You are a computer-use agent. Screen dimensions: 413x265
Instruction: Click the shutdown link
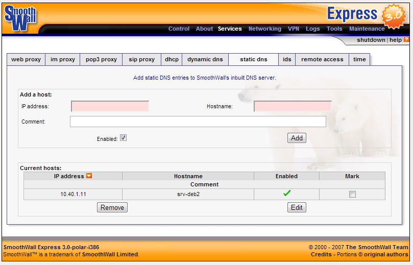[x=371, y=40]
